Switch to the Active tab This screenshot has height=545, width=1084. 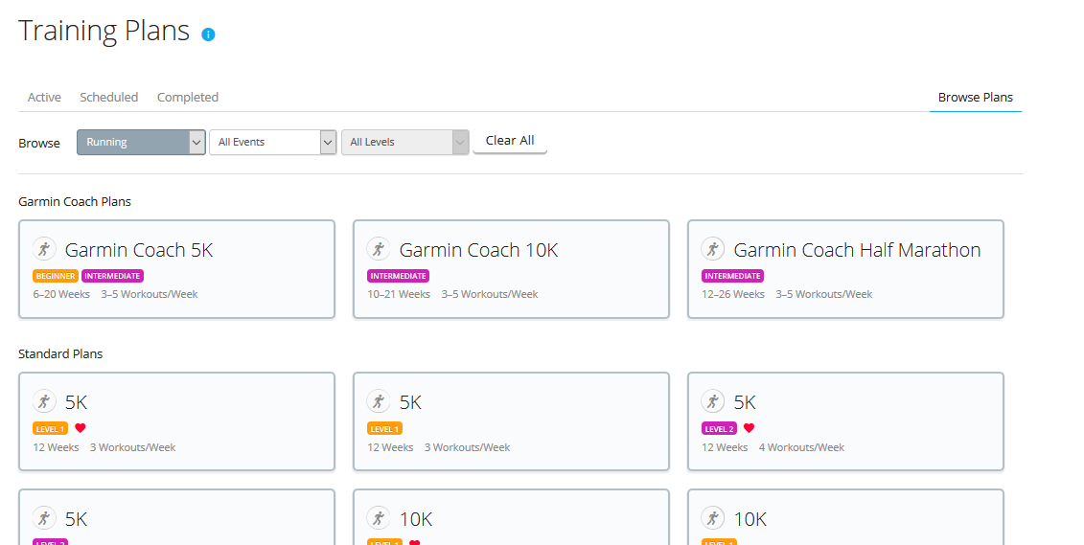(44, 98)
